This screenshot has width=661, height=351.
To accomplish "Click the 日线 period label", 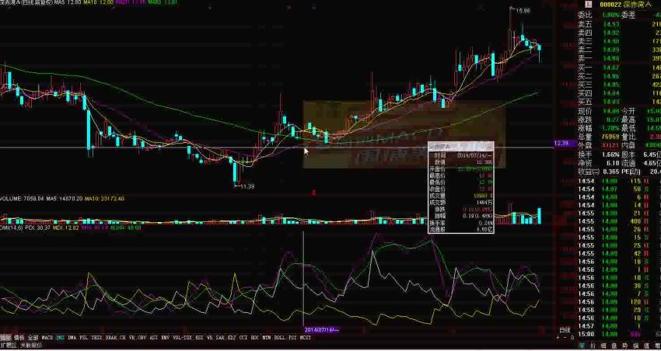I will click(x=565, y=330).
